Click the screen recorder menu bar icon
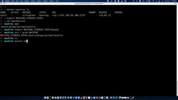This screenshot has width=178, height=100. point(115,1)
